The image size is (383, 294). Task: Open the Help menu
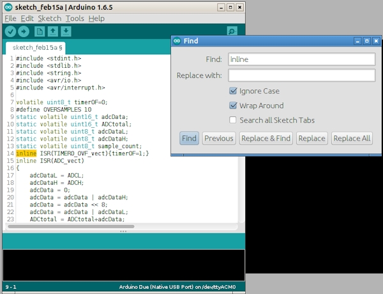coord(96,19)
